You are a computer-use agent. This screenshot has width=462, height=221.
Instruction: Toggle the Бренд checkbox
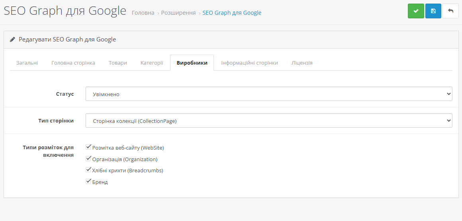click(x=89, y=182)
